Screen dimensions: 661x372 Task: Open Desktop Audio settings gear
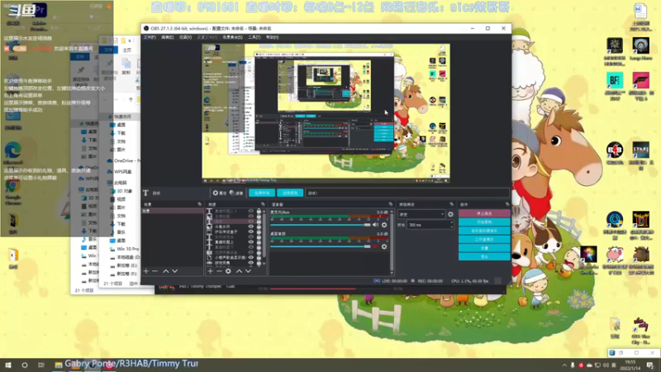coord(384,246)
